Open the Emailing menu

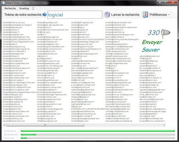[x=24, y=9]
